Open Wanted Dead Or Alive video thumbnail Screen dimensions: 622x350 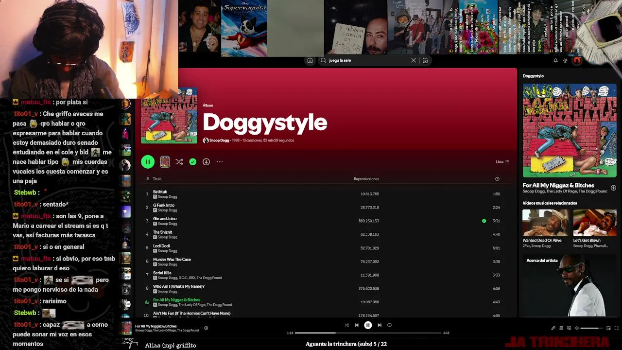pyautogui.click(x=545, y=223)
